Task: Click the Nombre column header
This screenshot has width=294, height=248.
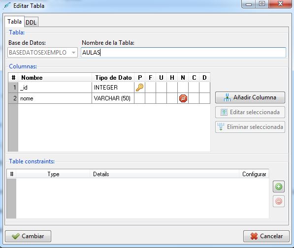Action: (x=55, y=77)
